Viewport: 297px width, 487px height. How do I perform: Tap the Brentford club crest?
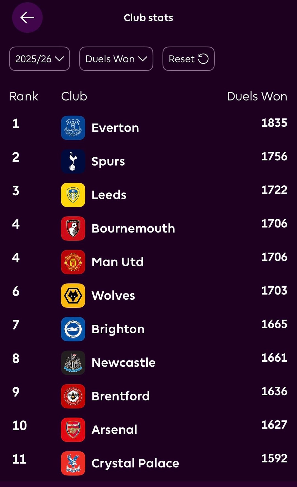click(x=73, y=396)
